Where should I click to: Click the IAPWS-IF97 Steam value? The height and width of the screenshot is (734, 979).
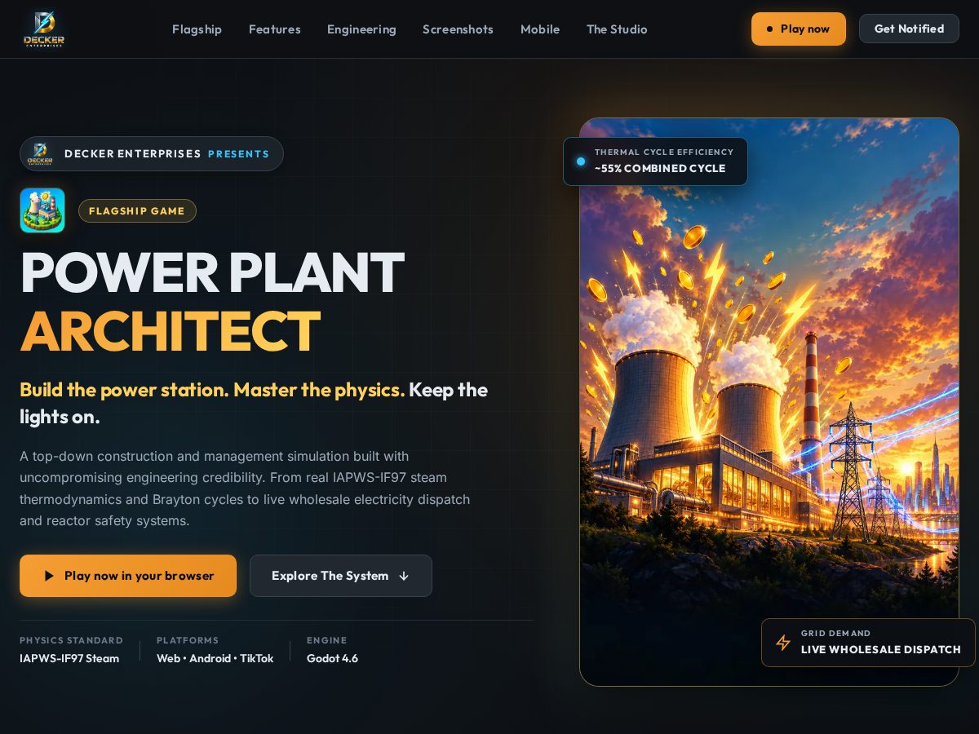point(69,658)
